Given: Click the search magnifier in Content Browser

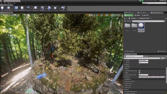Looking at the screenshot, I should coord(164,21).
